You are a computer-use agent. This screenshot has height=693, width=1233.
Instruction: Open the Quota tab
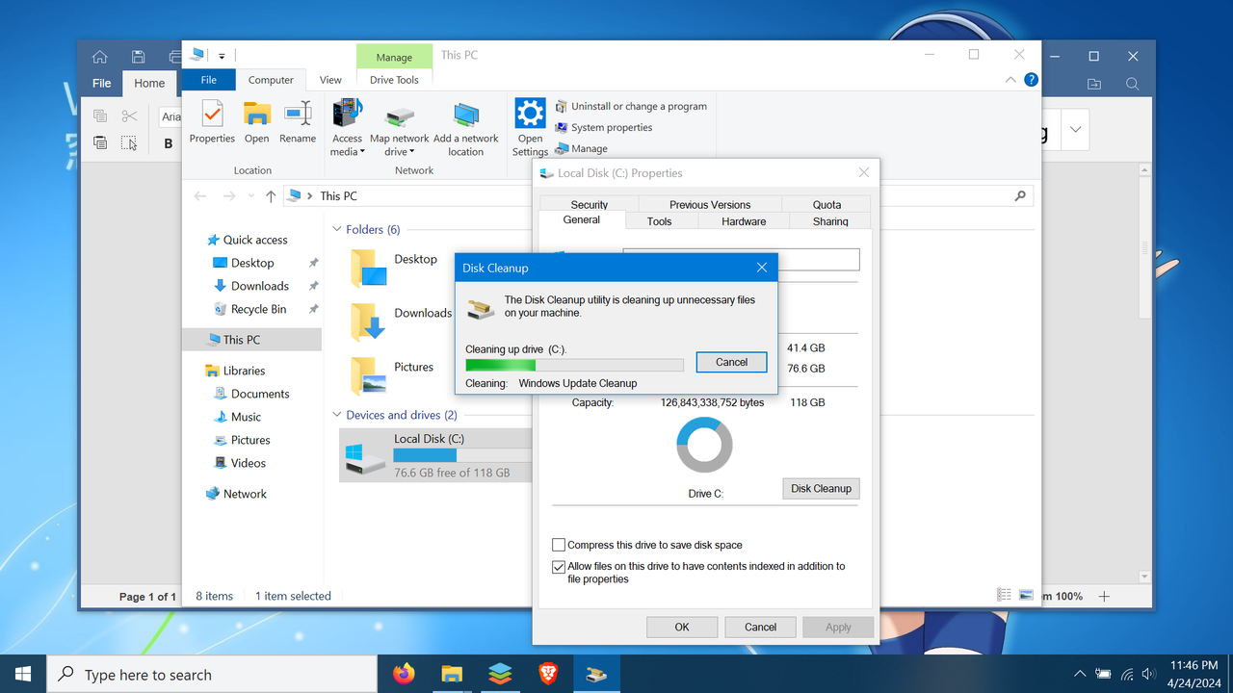[x=826, y=204]
